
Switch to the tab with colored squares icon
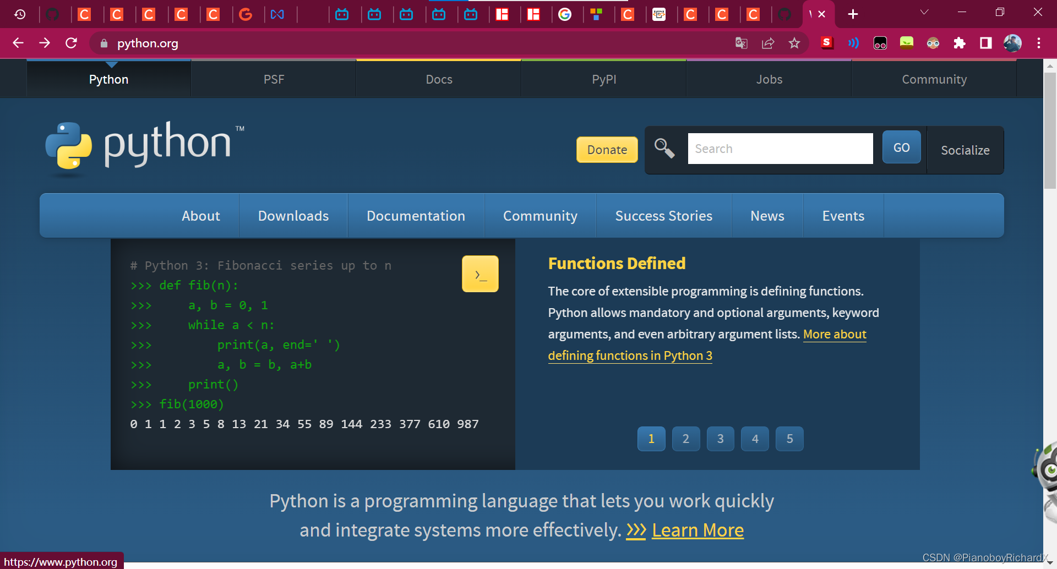596,14
